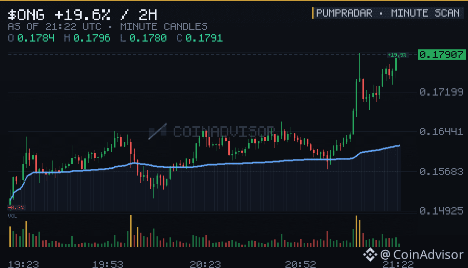
Task: Click the 0.16441 price axis label
Action: pyautogui.click(x=441, y=131)
